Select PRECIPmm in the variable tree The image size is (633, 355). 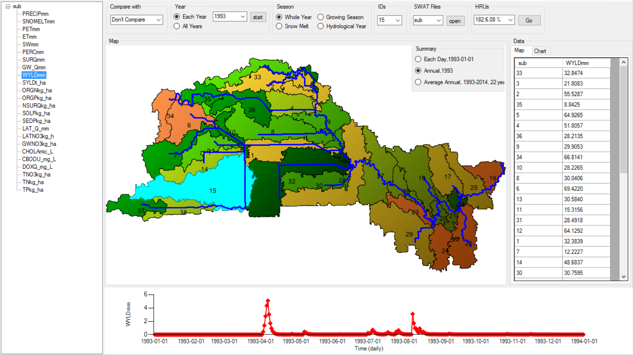click(x=35, y=14)
